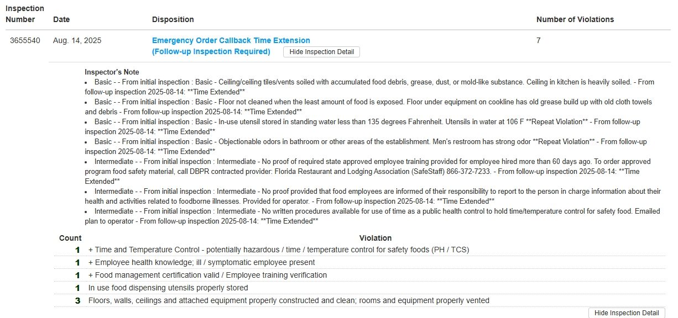Open the Emergency Order Callback Time Extension link
The image size is (678, 318).
click(x=231, y=40)
